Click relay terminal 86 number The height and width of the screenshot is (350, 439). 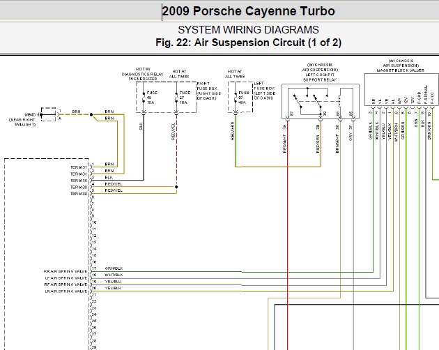(338, 114)
